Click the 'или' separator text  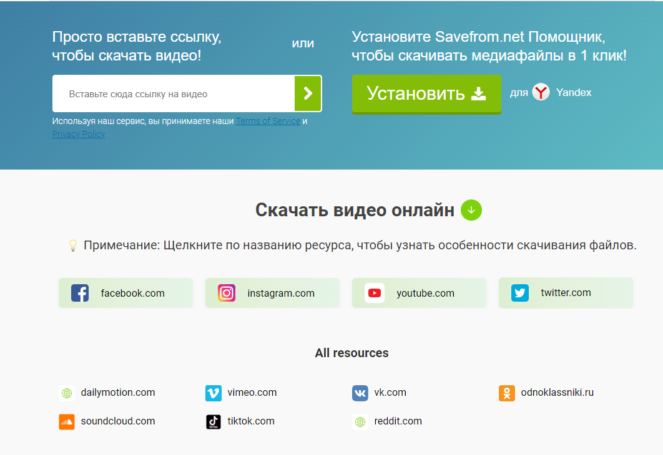tap(303, 43)
